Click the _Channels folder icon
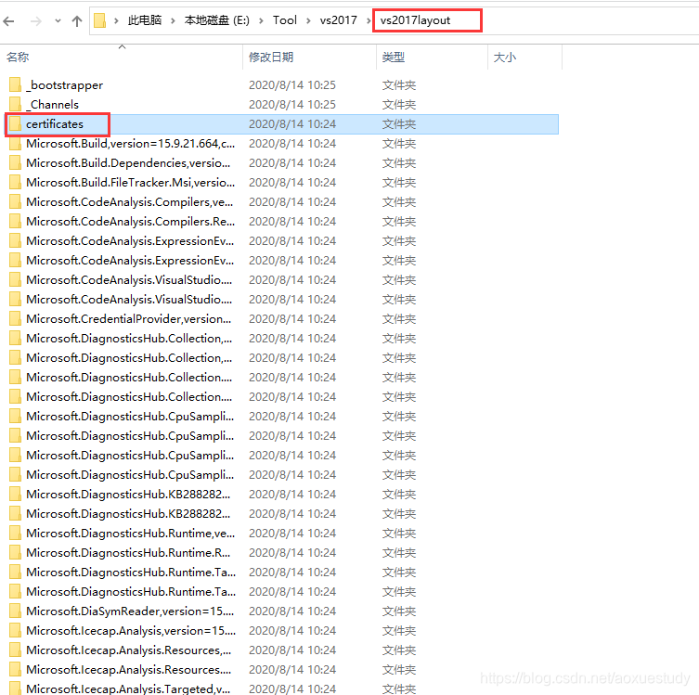 [15, 104]
